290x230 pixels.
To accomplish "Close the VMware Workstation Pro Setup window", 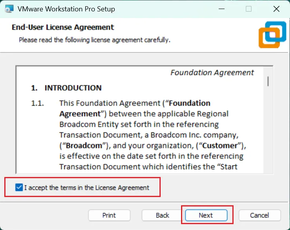I will click(x=276, y=9).
